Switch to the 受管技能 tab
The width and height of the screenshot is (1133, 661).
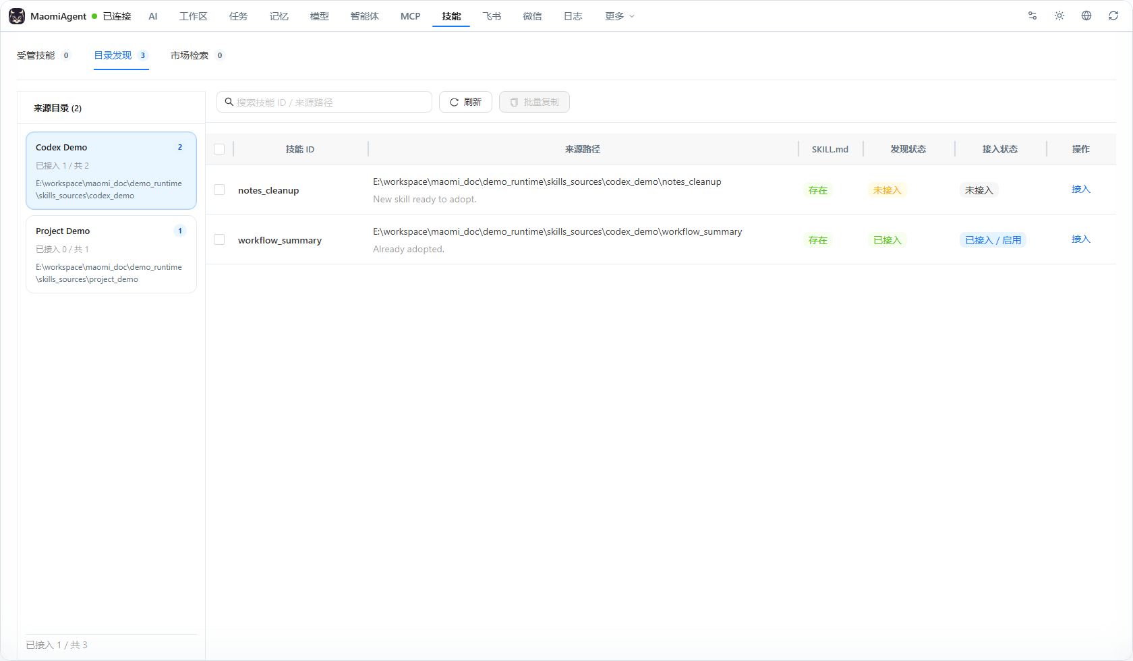44,55
